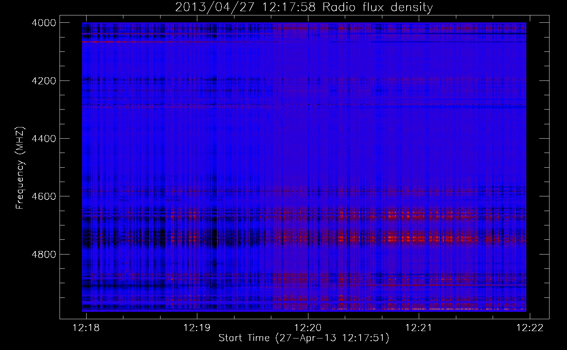Click the "Start Time (27-Apr-13 12:17:51)" label

(x=304, y=338)
